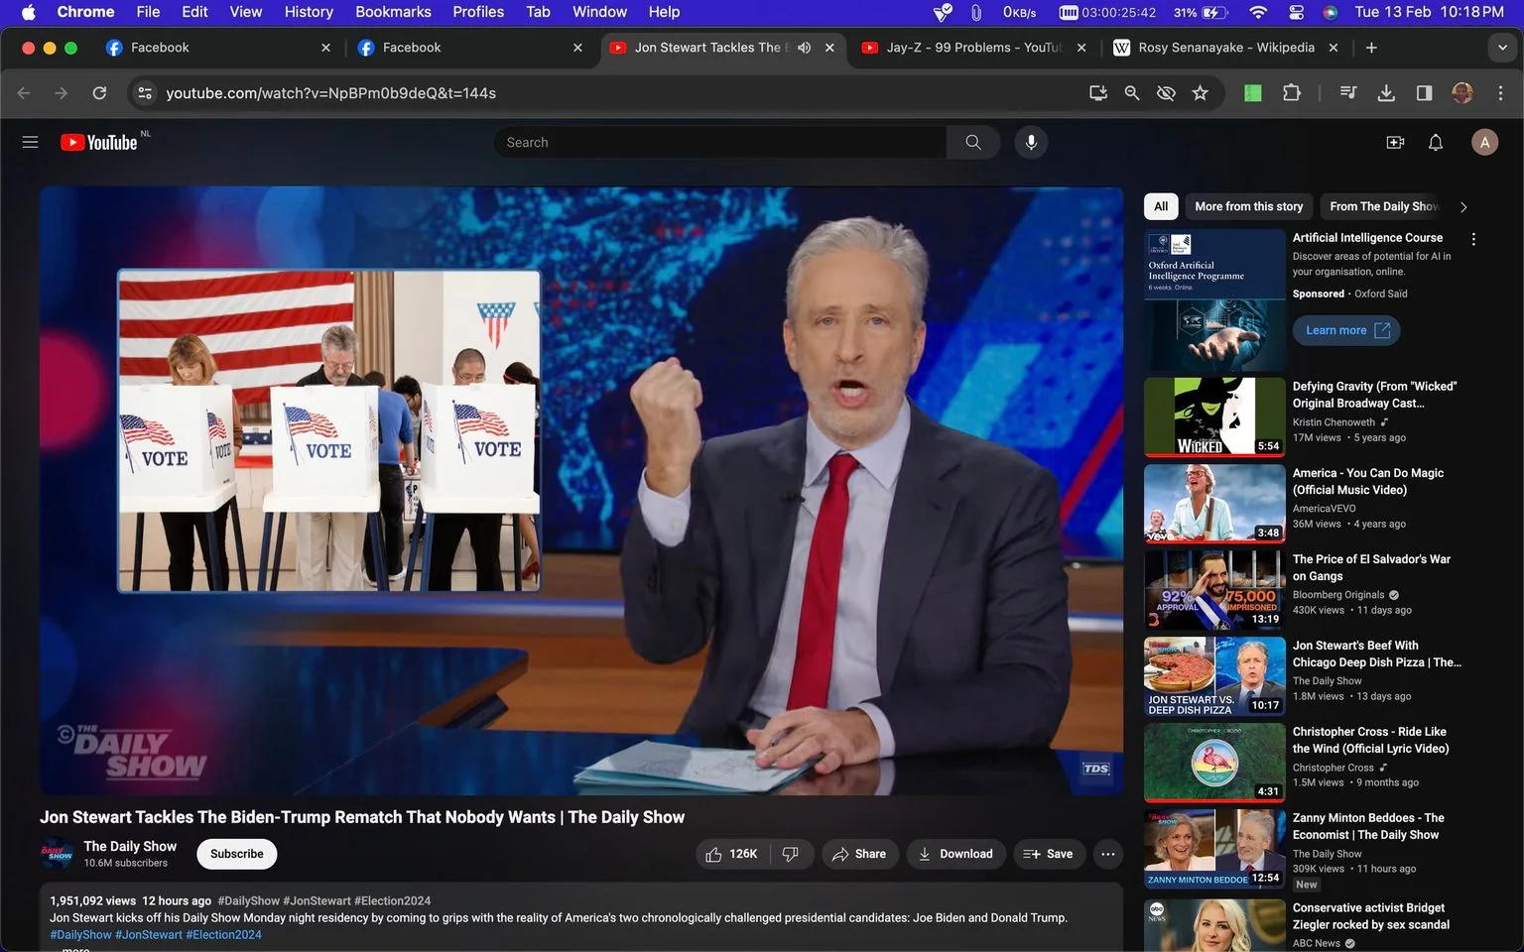Open the Chrome profile avatar
Screen dimensions: 1524x952
click(x=1462, y=92)
